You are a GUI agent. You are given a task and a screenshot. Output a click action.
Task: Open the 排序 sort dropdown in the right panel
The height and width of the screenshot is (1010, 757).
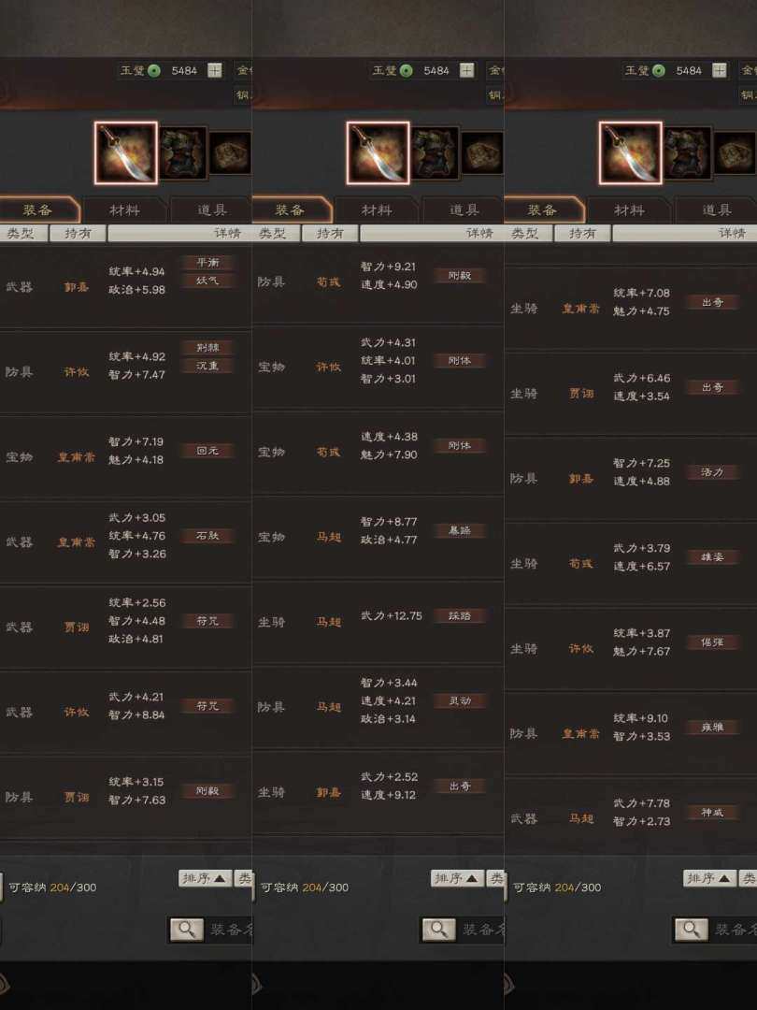pyautogui.click(x=709, y=878)
